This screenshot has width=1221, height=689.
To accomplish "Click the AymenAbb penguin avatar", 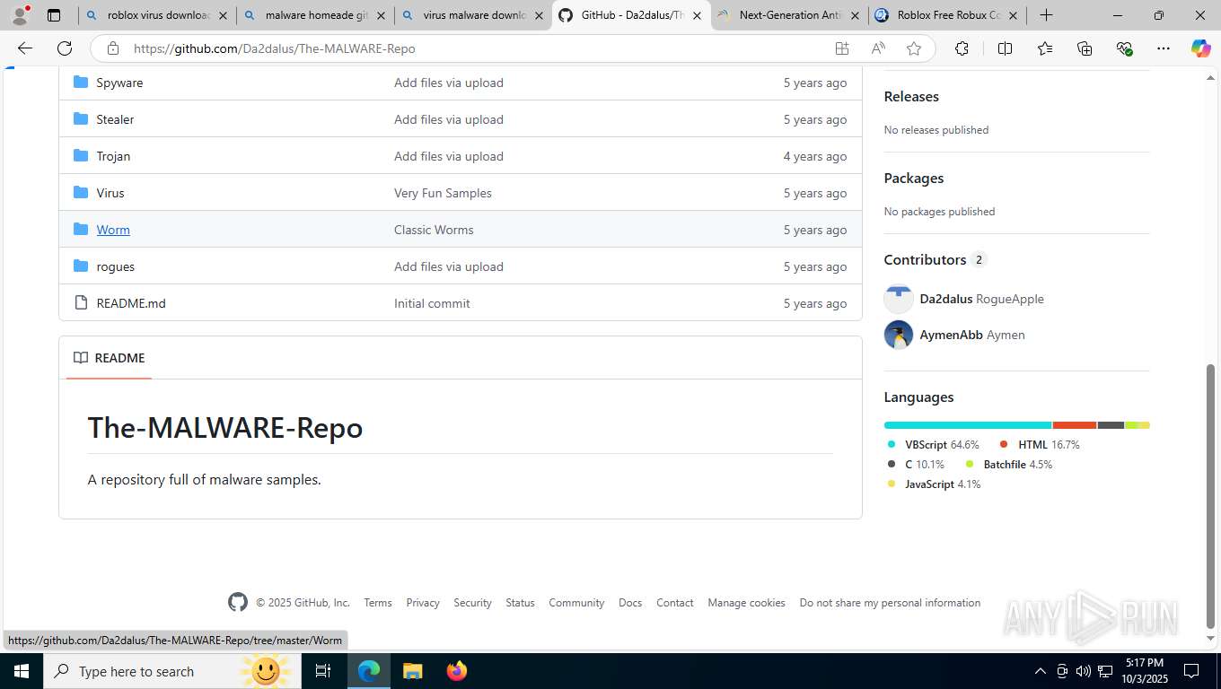I will tap(899, 335).
